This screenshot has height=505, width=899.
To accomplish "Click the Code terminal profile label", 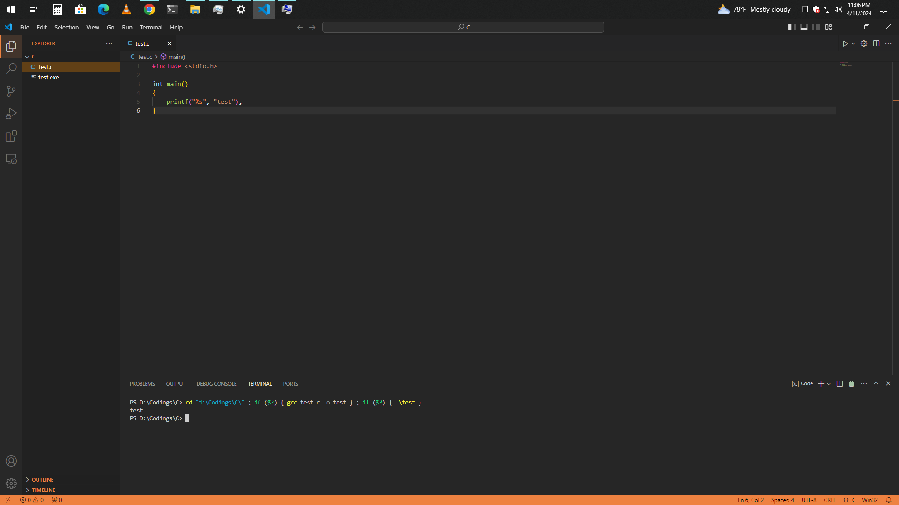I will pyautogui.click(x=803, y=383).
